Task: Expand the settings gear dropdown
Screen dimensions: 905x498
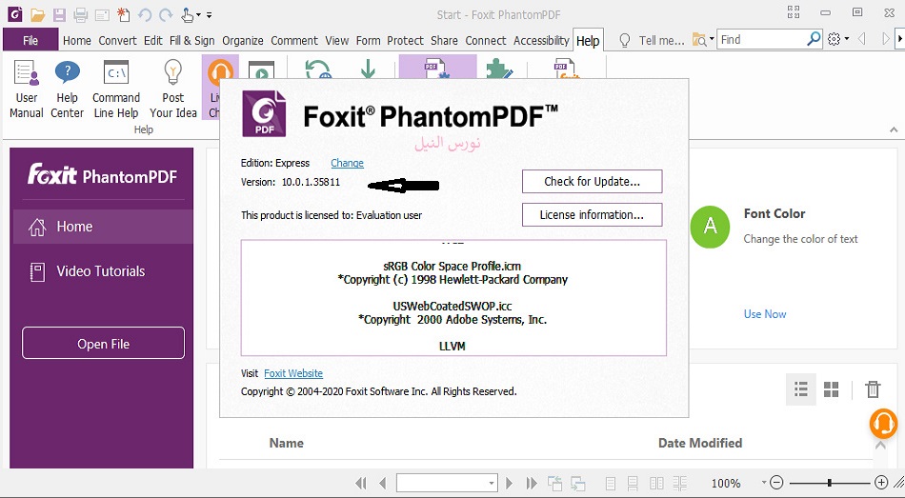Action: pos(846,40)
